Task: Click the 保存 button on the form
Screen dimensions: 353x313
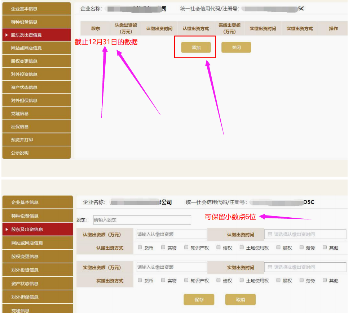Action: point(199,299)
